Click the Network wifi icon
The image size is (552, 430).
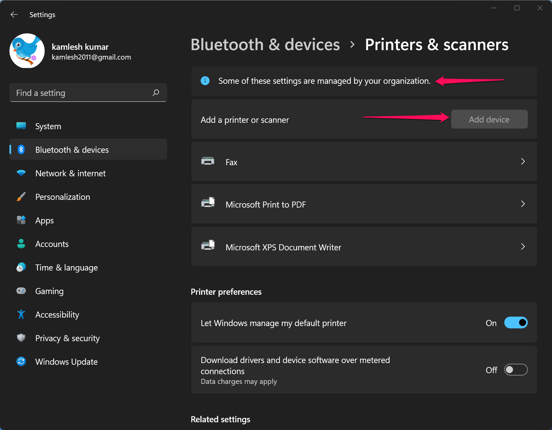point(21,173)
